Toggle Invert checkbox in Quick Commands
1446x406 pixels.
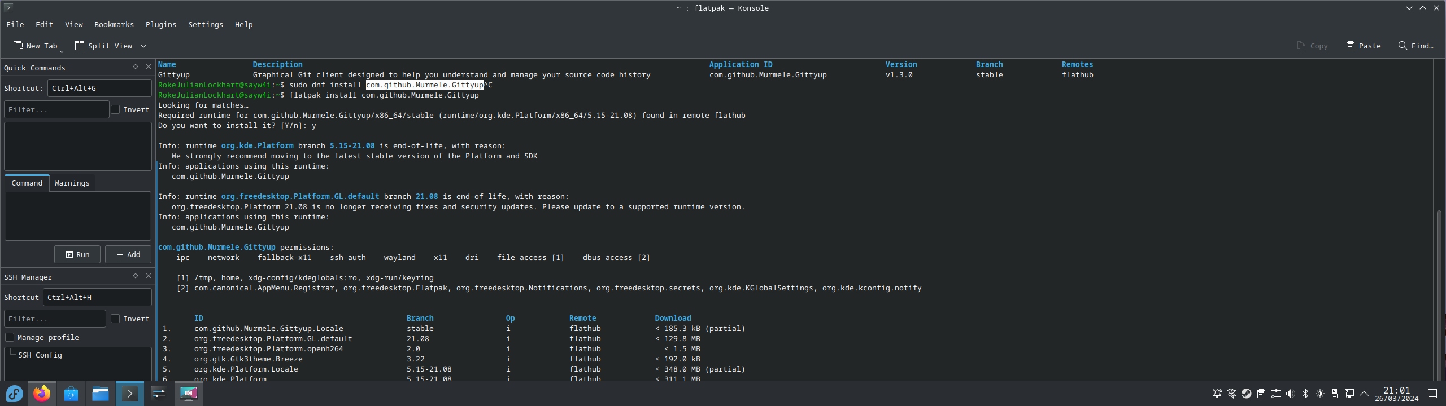[x=116, y=109]
